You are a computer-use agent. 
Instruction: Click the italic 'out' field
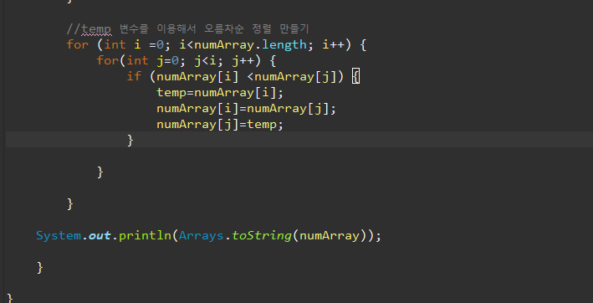100,236
